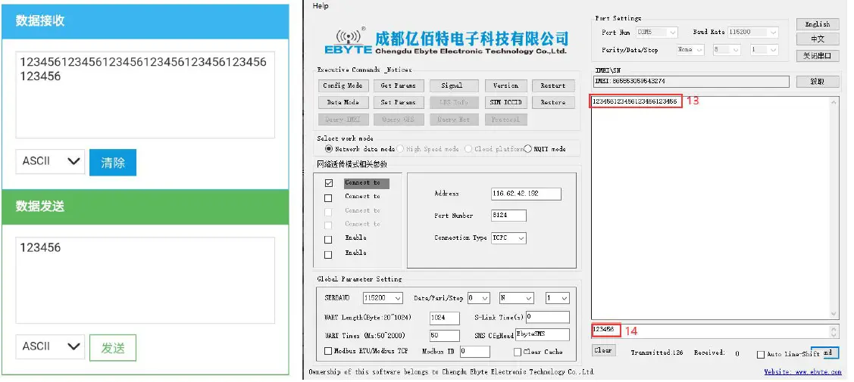Open the ASCII dropdown under 数据发送
The height and width of the screenshot is (382, 854).
(x=50, y=346)
